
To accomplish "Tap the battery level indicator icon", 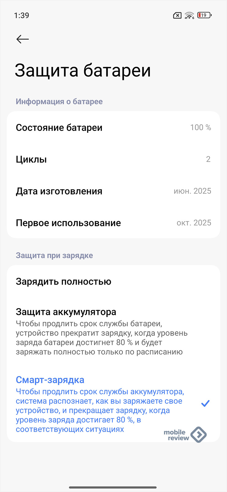I will [x=204, y=15].
